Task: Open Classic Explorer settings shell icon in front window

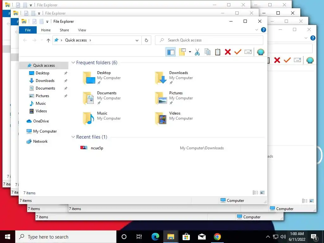Action: click(261, 52)
